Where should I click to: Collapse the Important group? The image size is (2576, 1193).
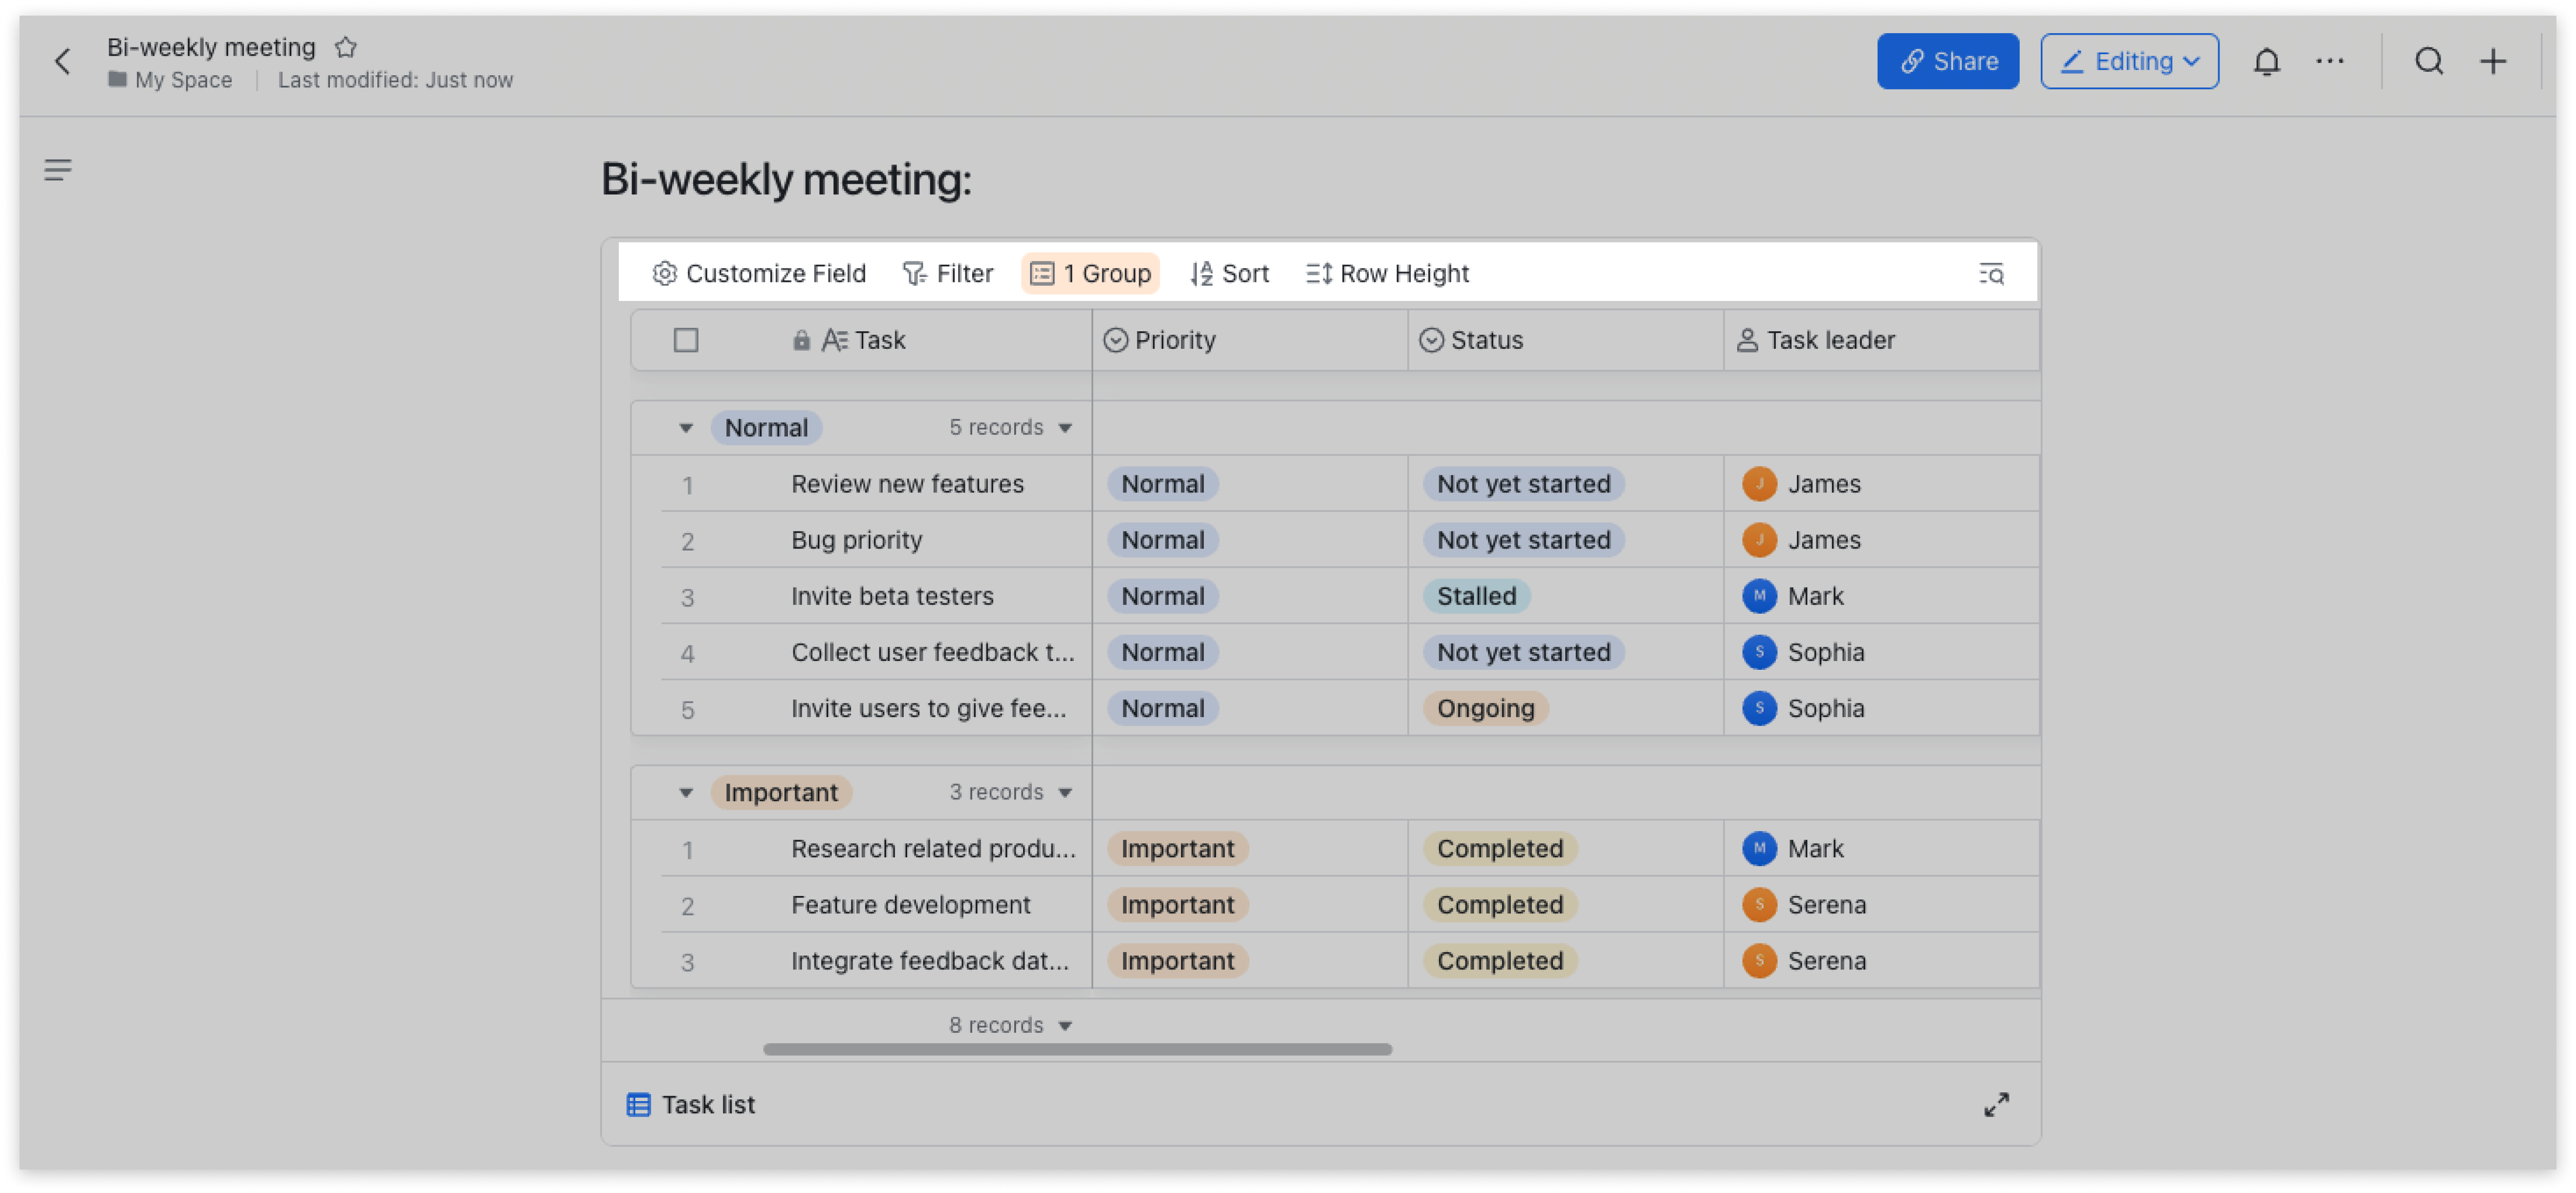(x=686, y=792)
